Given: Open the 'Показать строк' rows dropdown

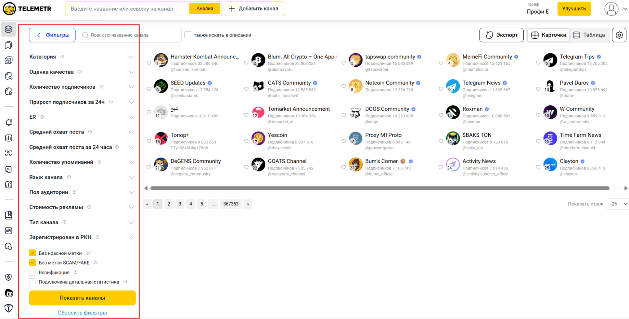Looking at the screenshot, I should click(x=618, y=204).
